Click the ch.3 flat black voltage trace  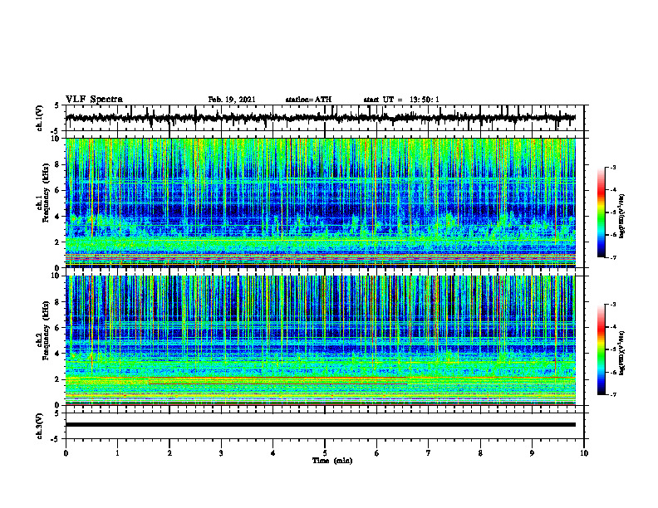click(321, 425)
